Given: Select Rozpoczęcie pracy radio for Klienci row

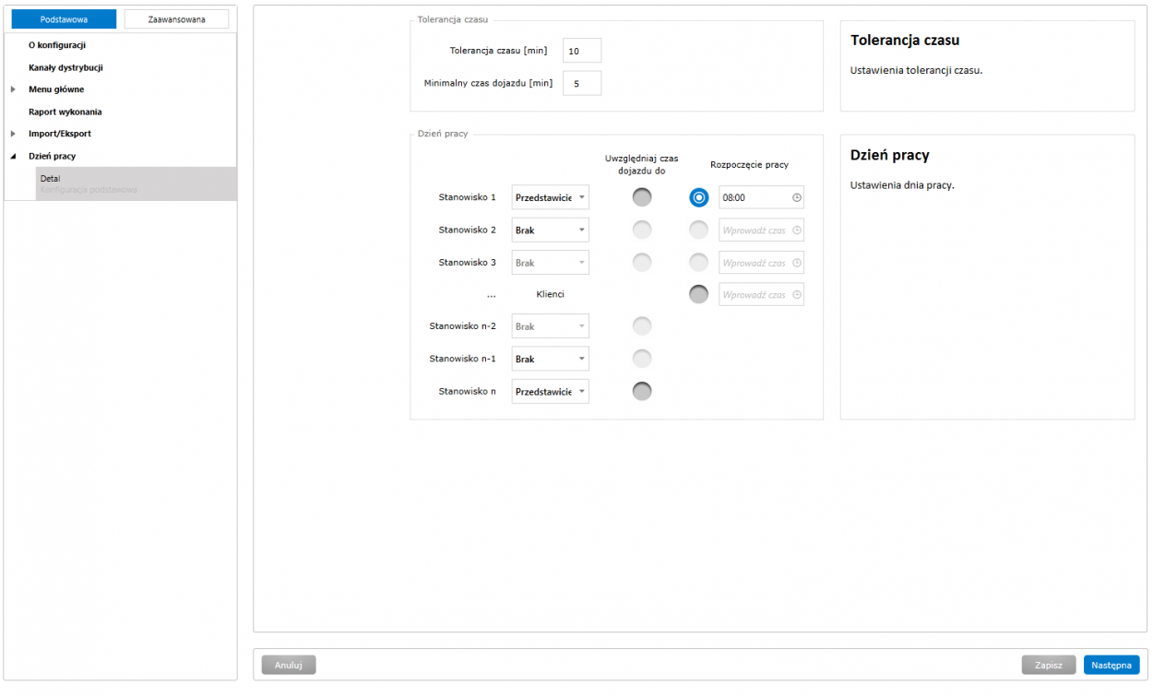Looking at the screenshot, I should (699, 294).
